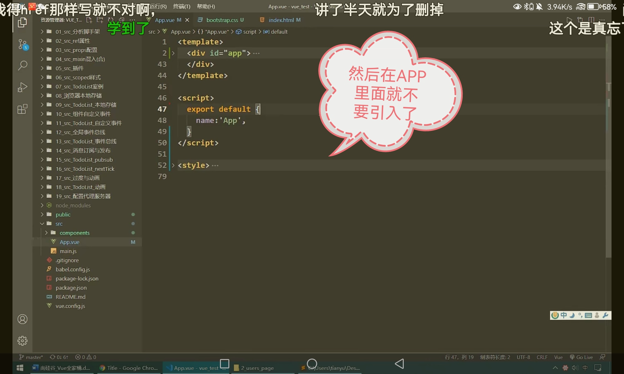This screenshot has width=624, height=374.
Task: Open the Source Control view
Action: (22, 44)
